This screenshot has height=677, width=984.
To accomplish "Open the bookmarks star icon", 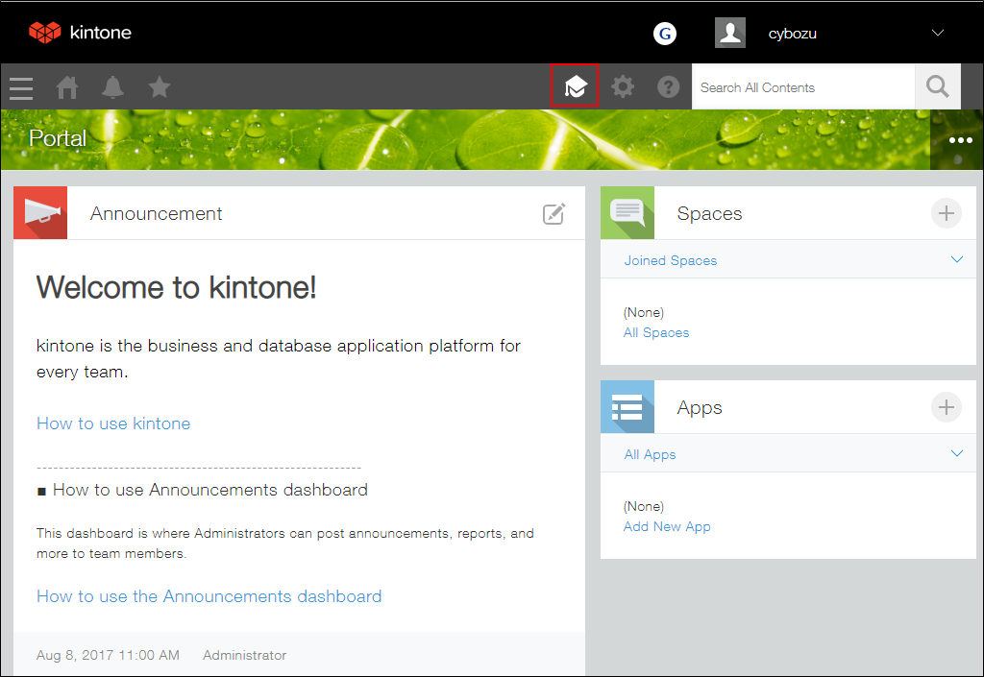I will (159, 87).
